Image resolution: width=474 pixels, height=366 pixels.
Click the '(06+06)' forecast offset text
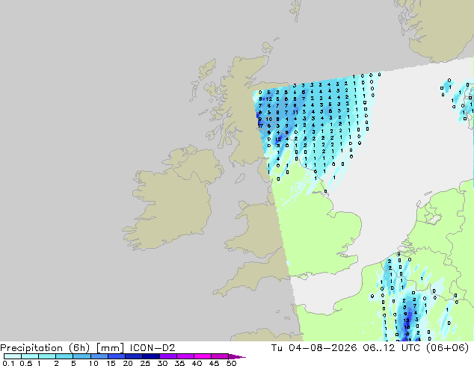click(x=447, y=348)
